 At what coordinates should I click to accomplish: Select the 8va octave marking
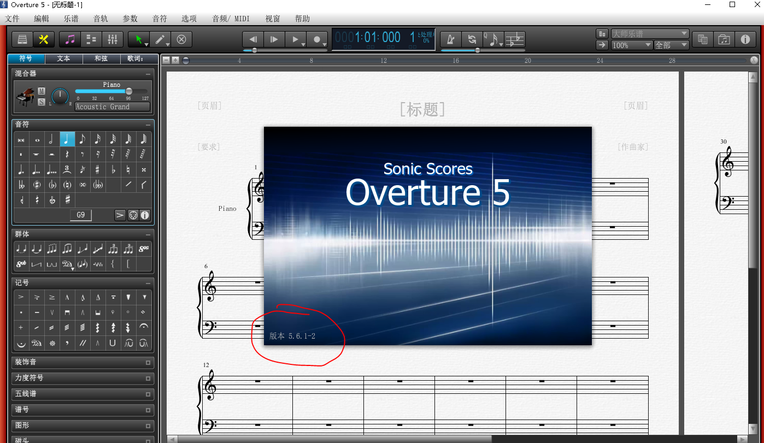coord(144,249)
